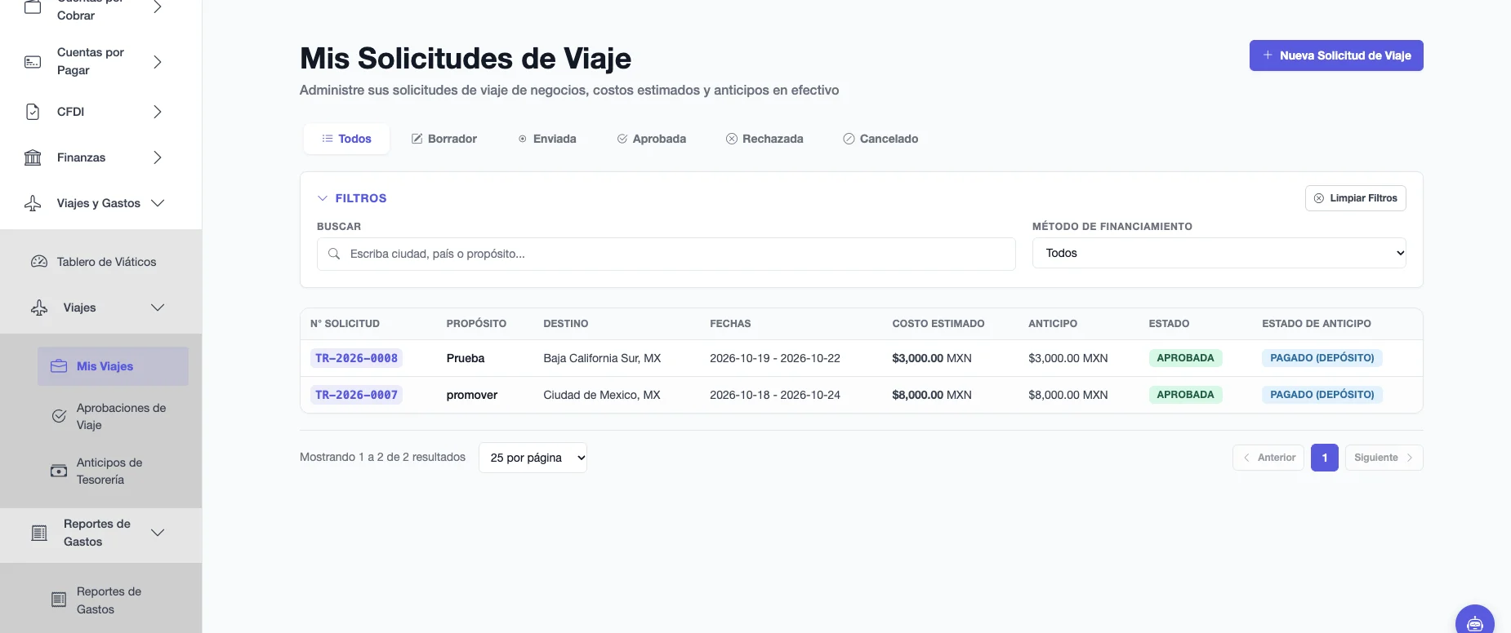Click the Viajes y Gastos airplane icon
1511x633 pixels.
click(x=33, y=203)
